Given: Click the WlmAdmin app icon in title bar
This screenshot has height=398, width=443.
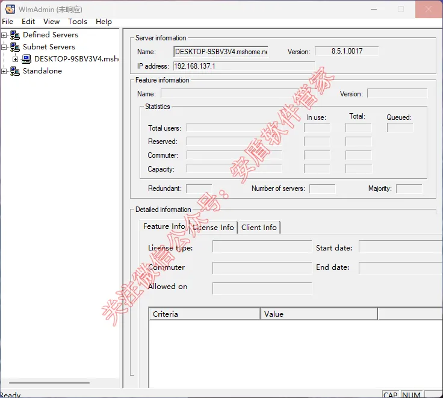Looking at the screenshot, I should (10, 9).
